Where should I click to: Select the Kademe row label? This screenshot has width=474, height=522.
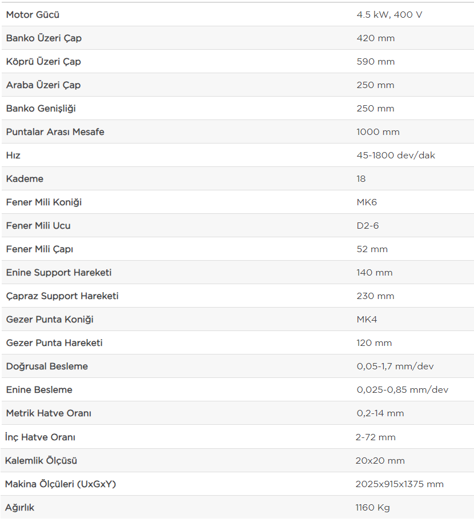point(25,179)
